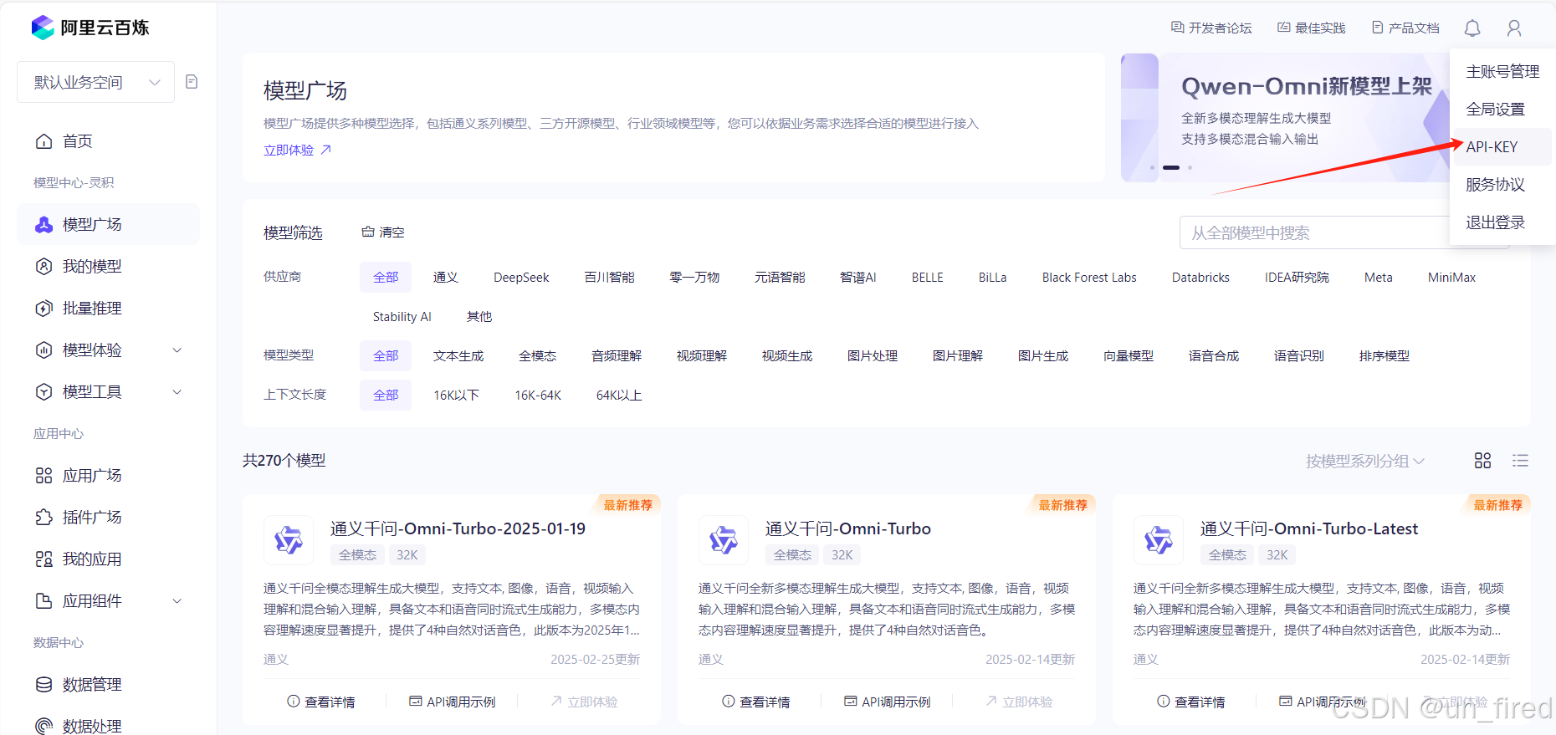Filter model type by 语音合成
Image resolution: width=1556 pixels, height=735 pixels.
1214,356
